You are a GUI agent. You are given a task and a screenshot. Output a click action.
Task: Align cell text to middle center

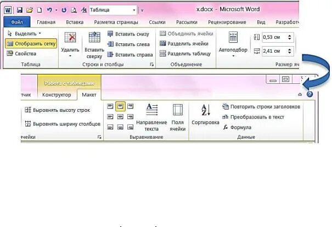(120, 117)
